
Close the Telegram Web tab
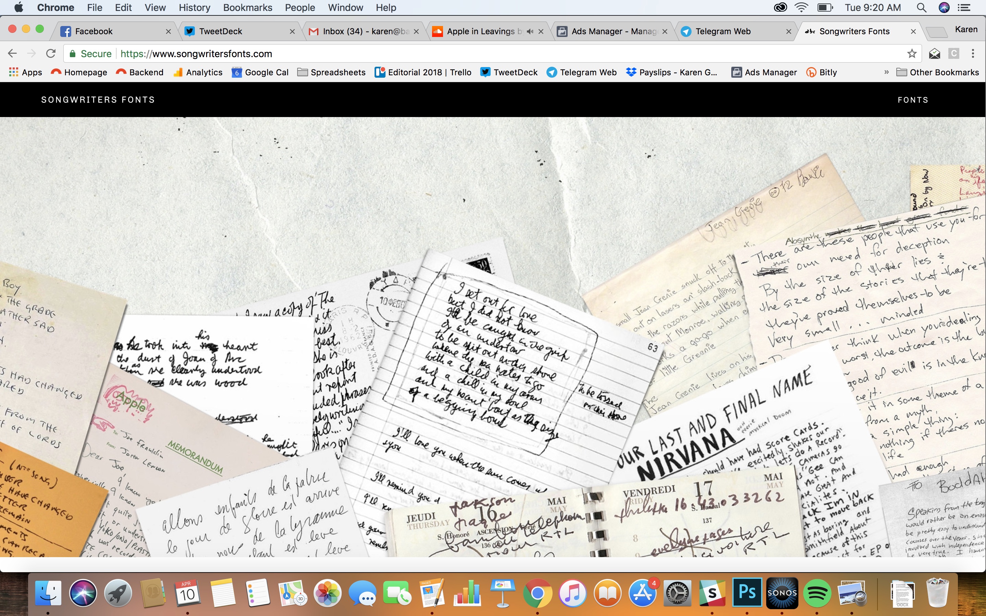coord(789,31)
